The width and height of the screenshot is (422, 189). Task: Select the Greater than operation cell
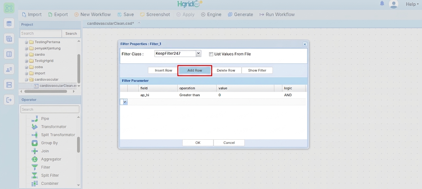[x=197, y=95]
